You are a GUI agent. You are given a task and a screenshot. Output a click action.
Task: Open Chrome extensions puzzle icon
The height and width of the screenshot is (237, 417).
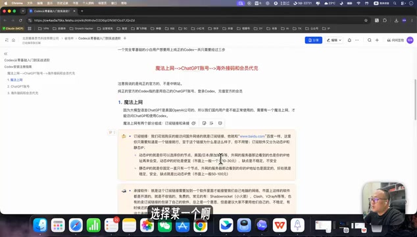pos(385,20)
